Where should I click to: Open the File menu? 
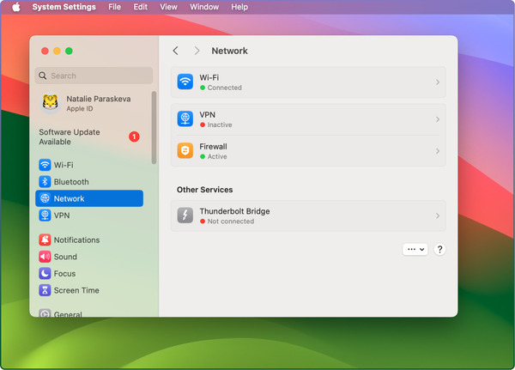coord(115,7)
